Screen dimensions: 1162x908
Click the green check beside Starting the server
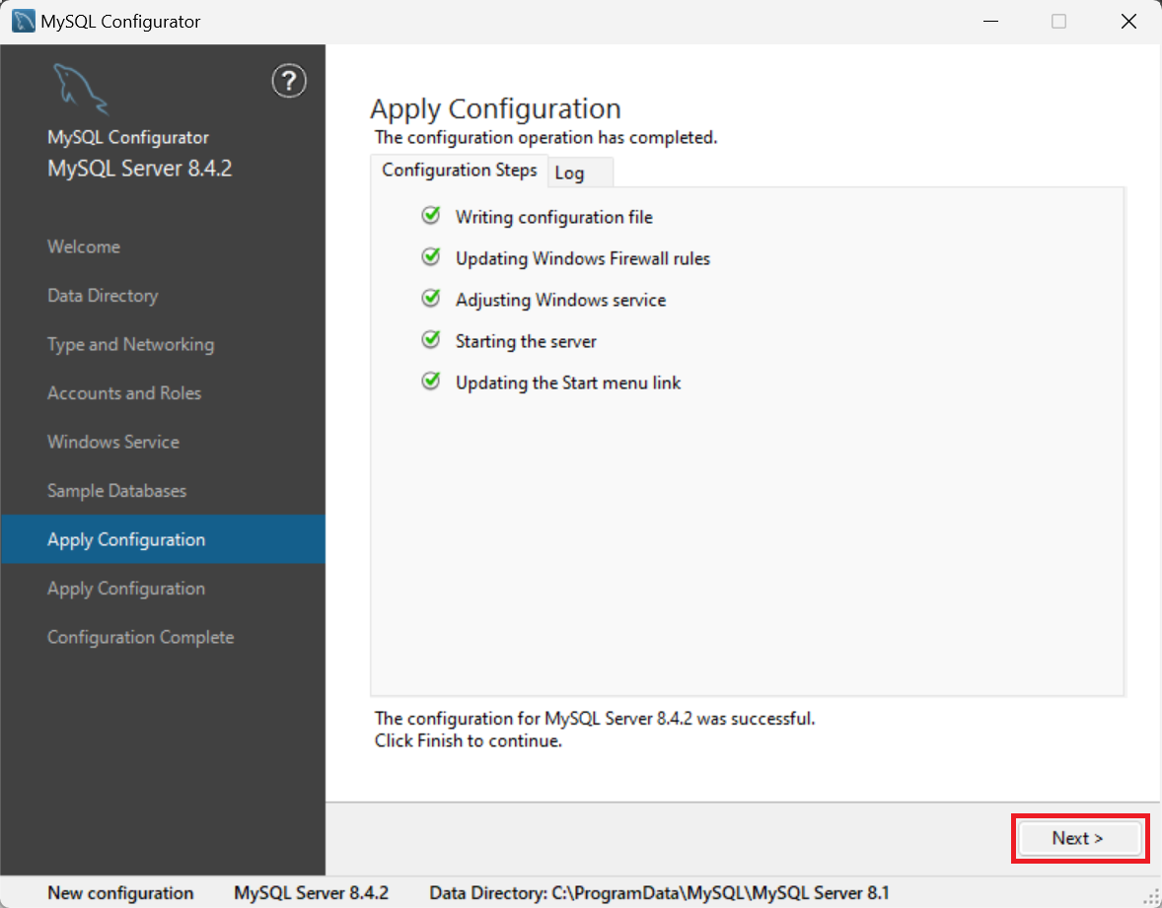pos(430,340)
